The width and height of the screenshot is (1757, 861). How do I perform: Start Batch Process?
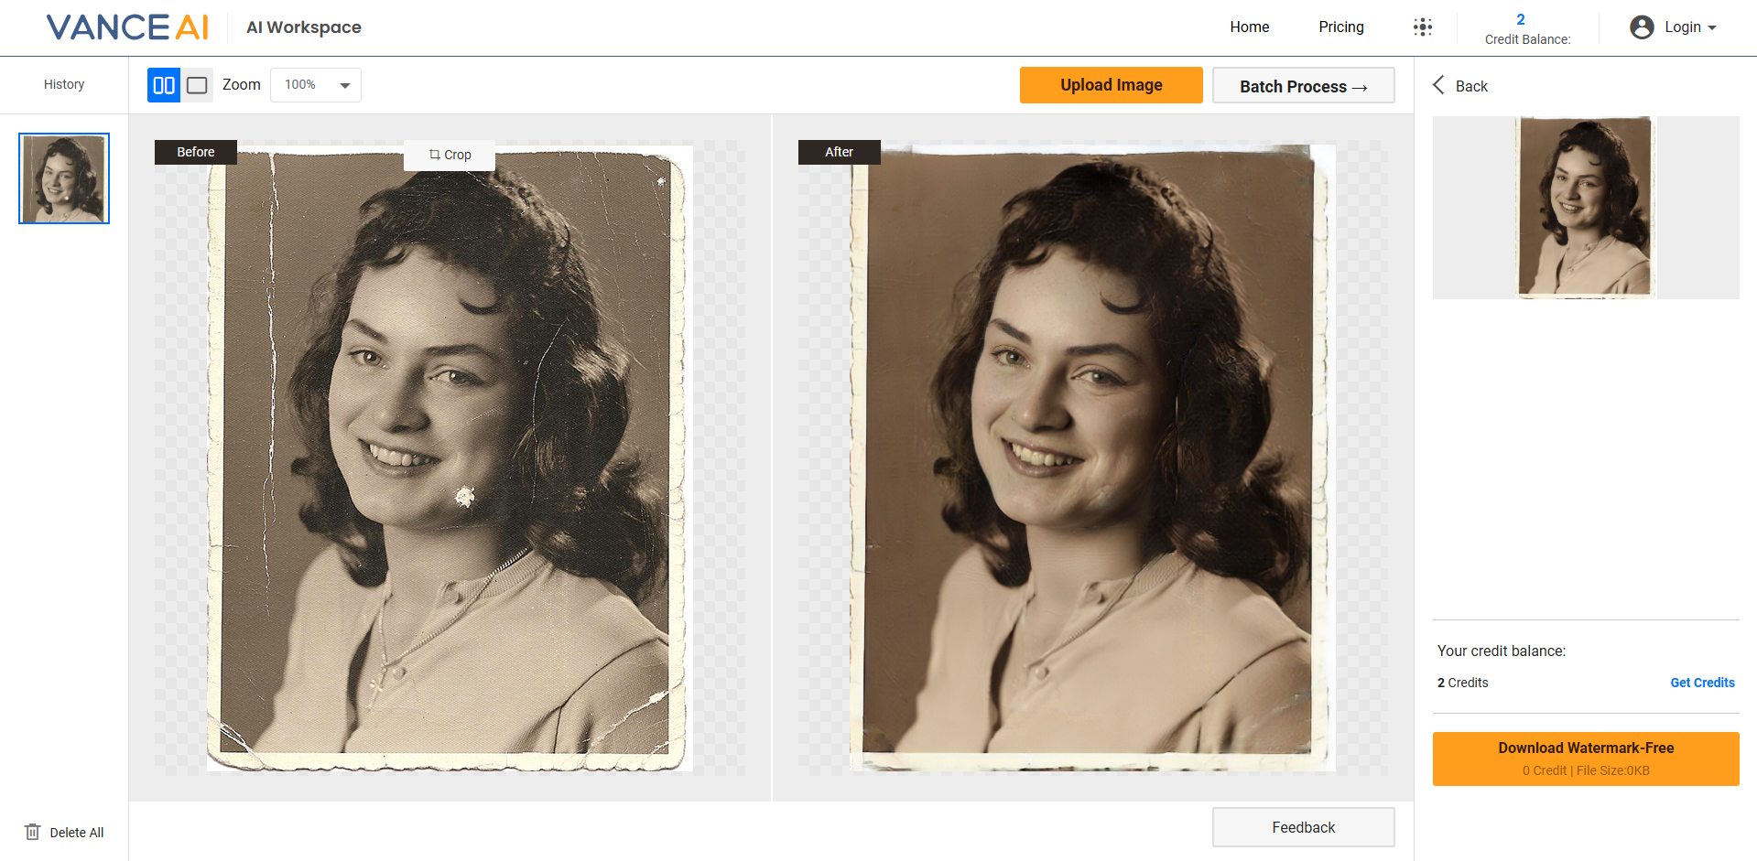(1303, 85)
